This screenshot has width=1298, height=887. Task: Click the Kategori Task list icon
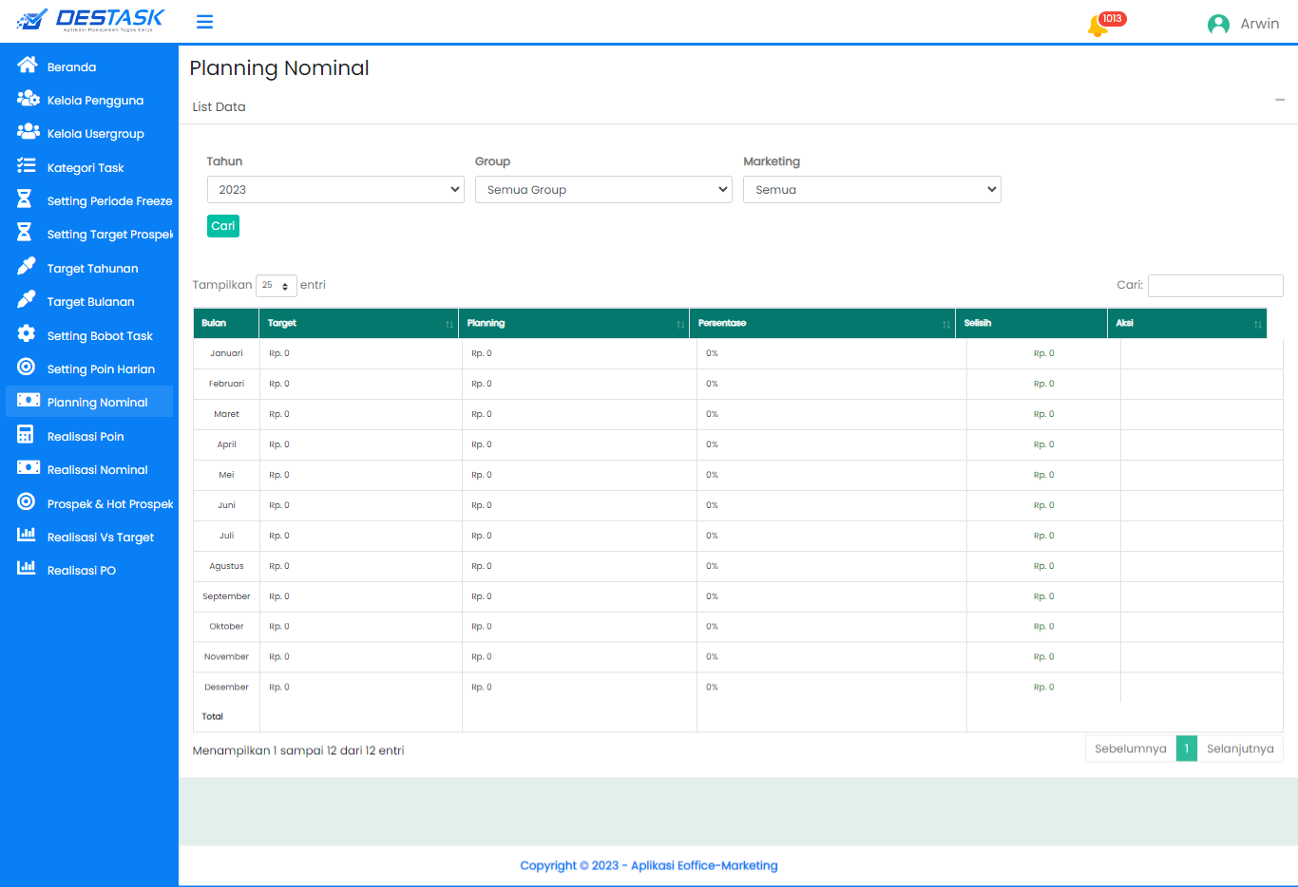point(27,166)
